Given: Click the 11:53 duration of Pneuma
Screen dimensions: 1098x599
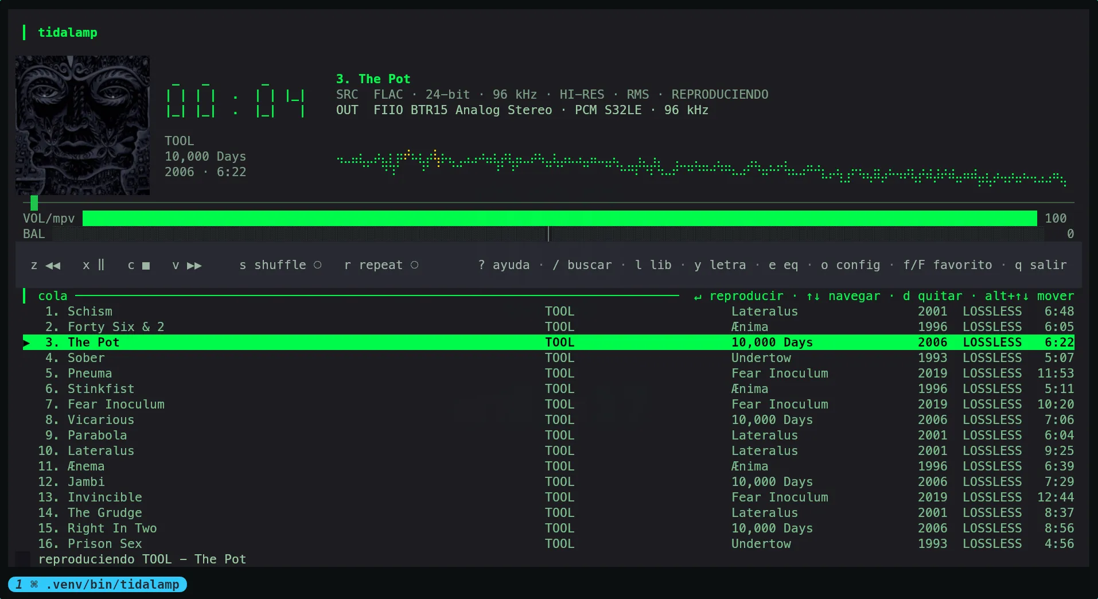Looking at the screenshot, I should 1056,373.
